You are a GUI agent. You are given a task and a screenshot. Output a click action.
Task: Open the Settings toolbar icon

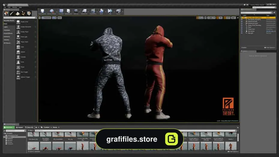[x=76, y=12]
